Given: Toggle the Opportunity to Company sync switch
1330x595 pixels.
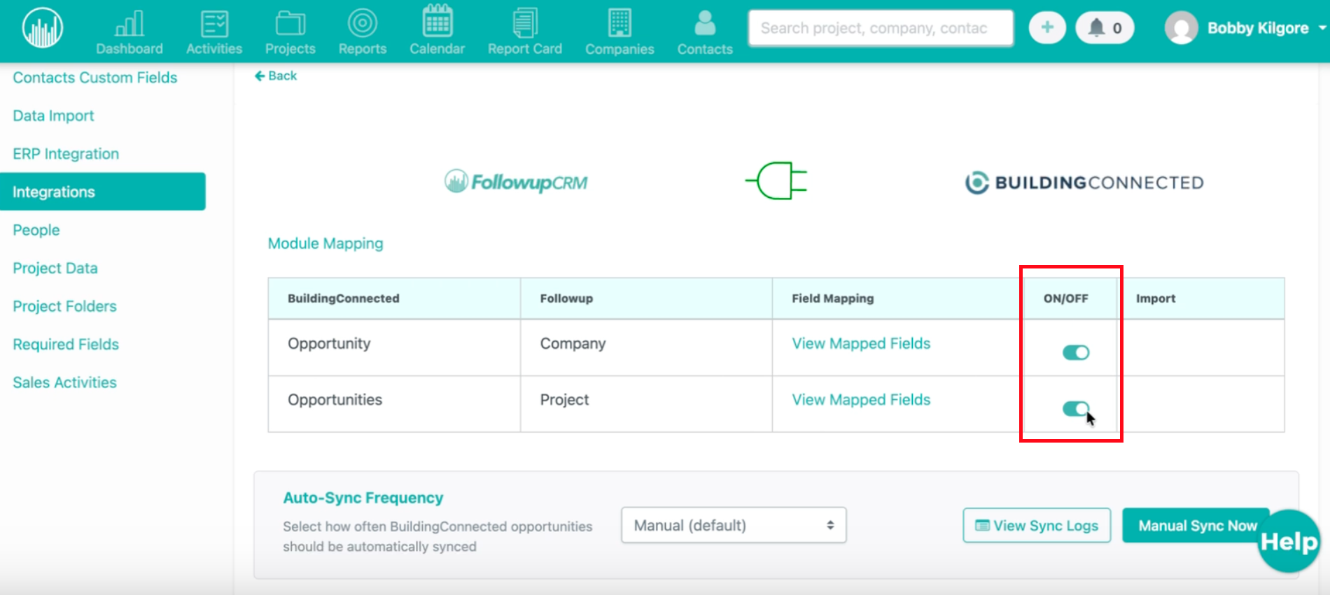Looking at the screenshot, I should (1076, 352).
